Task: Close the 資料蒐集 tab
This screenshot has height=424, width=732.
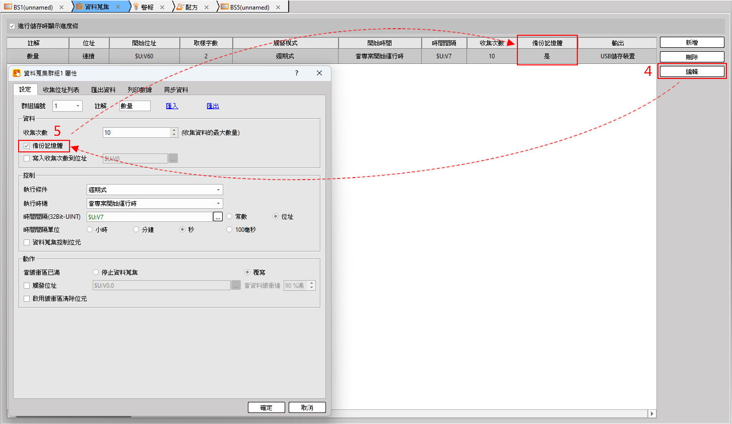Action: click(x=118, y=7)
